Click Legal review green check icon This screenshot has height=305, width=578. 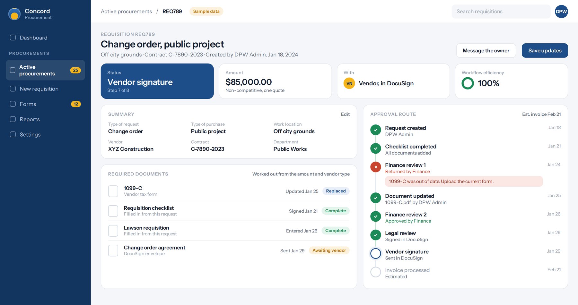(x=376, y=235)
